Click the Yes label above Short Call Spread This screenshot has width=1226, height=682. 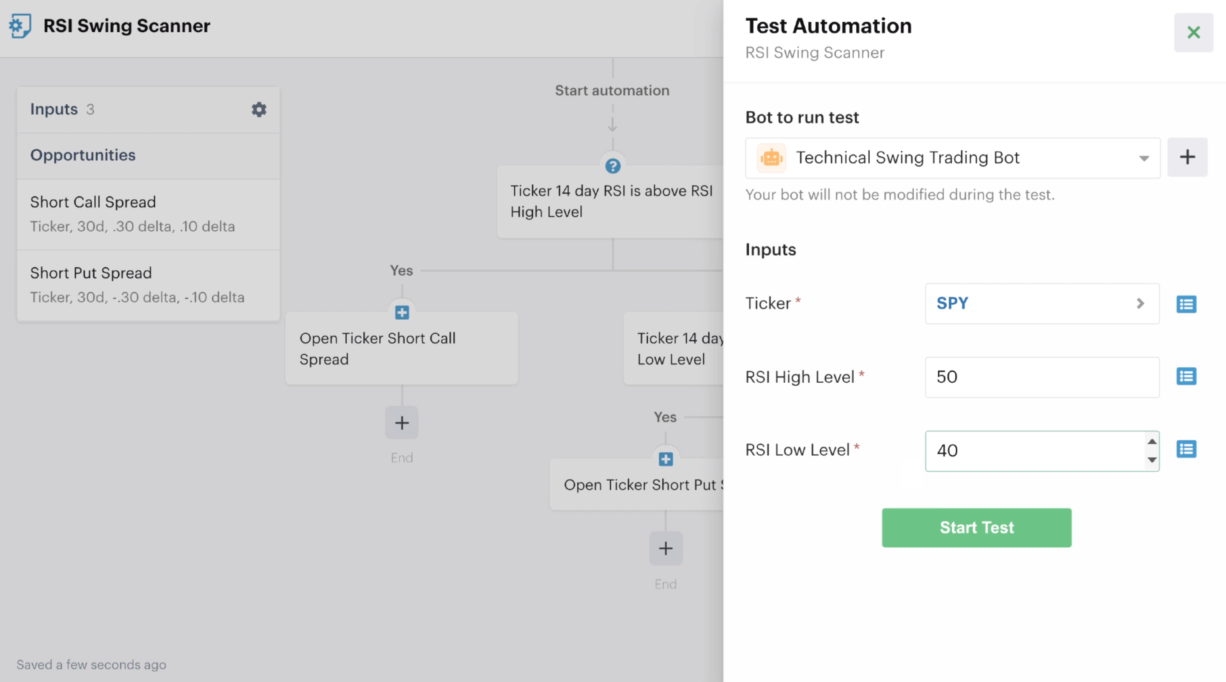[401, 270]
